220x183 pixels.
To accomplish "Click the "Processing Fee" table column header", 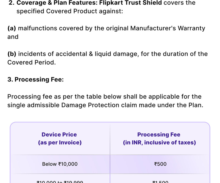I will click(159, 135).
